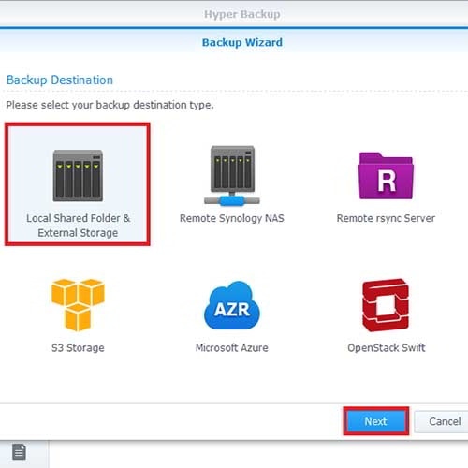Click the "Remote Synology NAS" label
468x468 pixels.
pos(232,218)
